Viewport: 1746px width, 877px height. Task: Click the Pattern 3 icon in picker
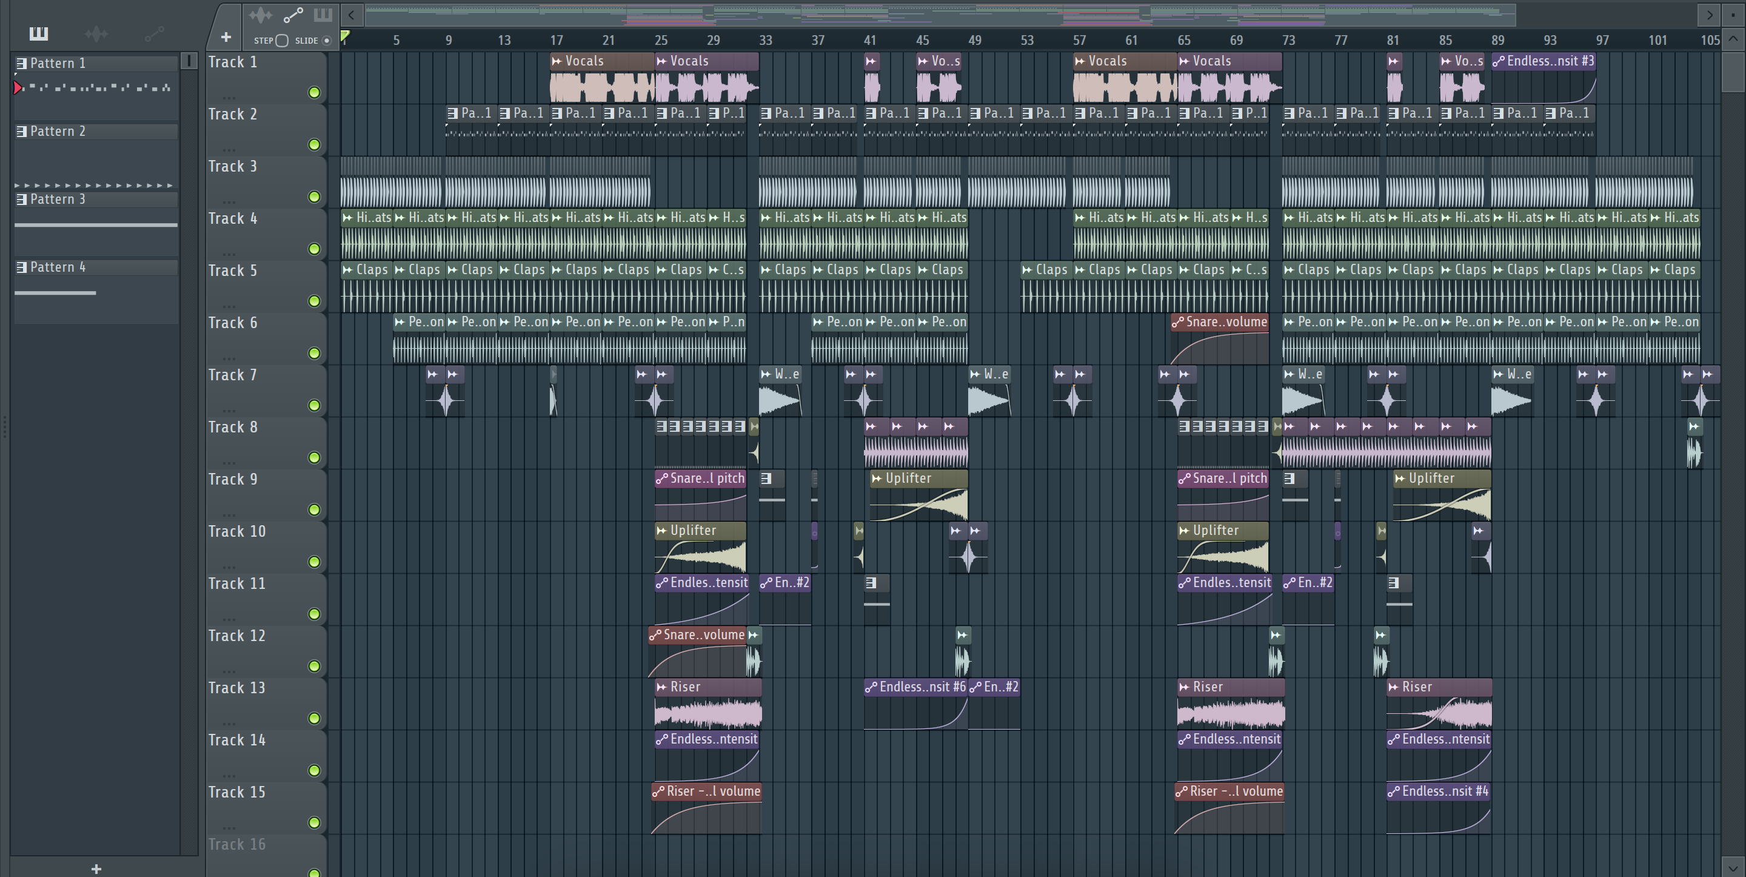(x=22, y=199)
